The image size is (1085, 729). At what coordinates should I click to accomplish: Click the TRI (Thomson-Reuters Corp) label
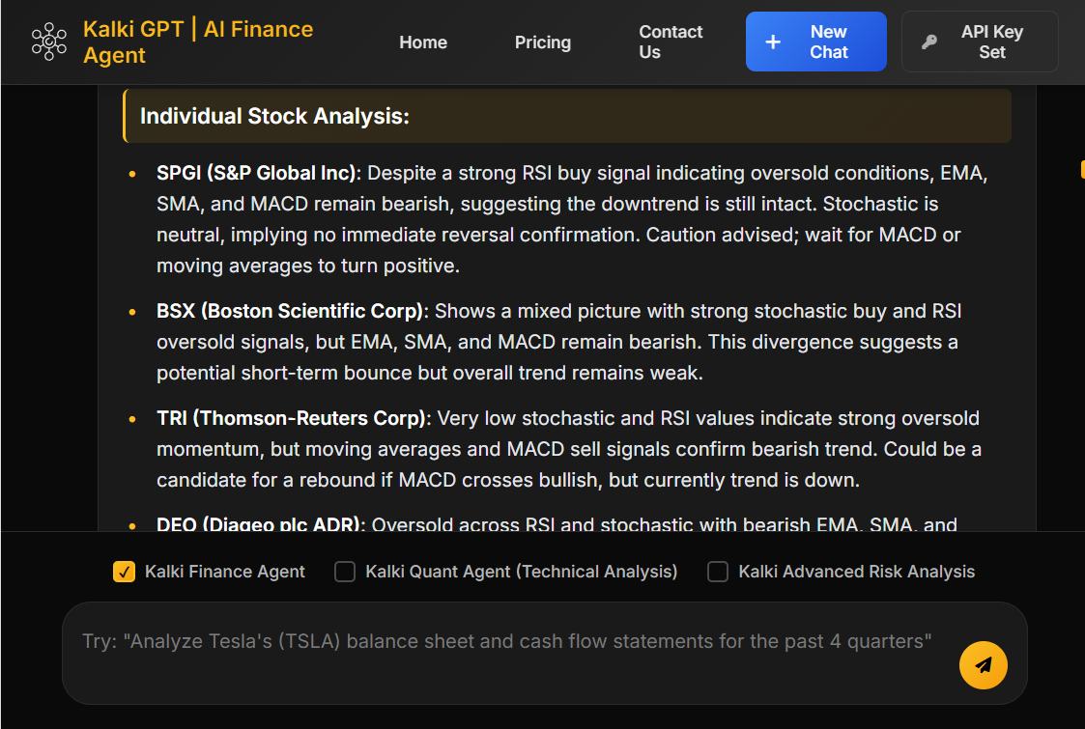[x=294, y=418]
